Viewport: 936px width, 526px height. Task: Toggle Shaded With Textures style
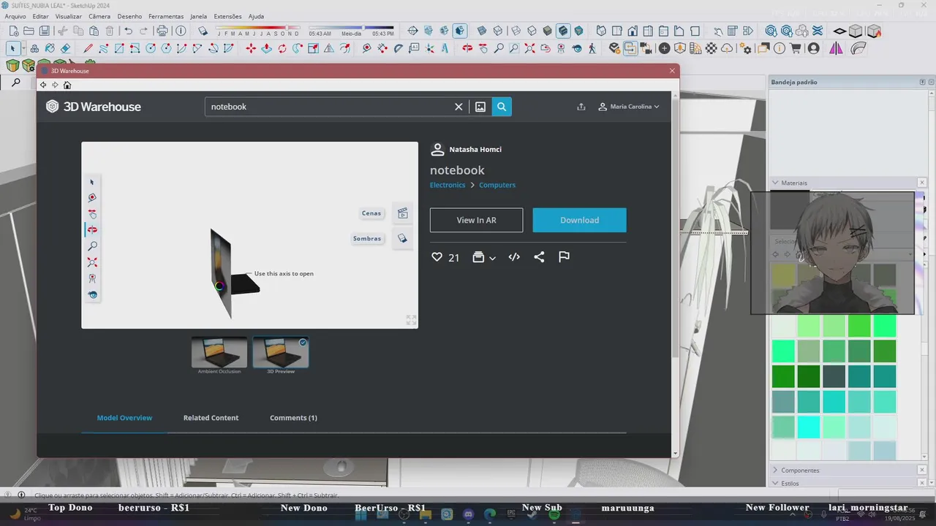pos(563,31)
